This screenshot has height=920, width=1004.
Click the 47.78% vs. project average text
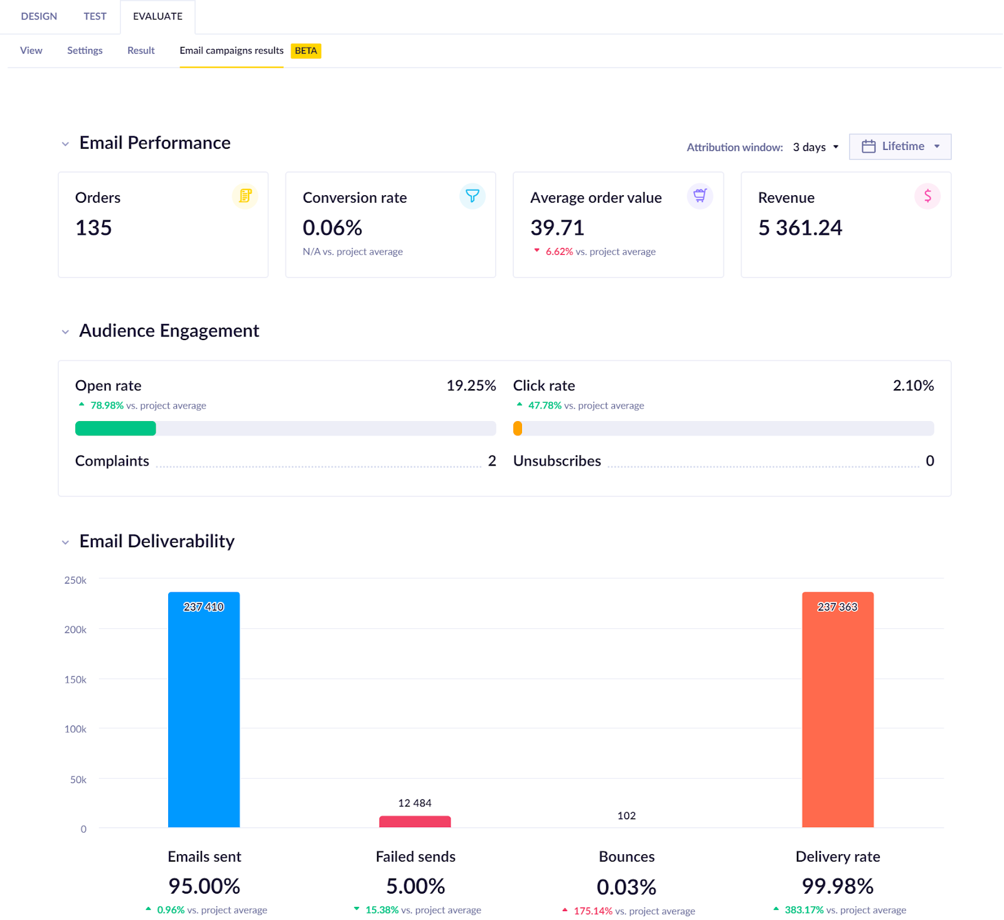[x=586, y=405]
